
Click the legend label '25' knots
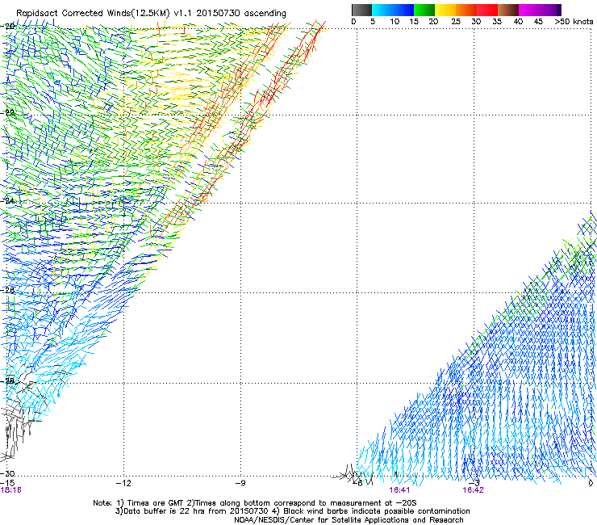(x=455, y=22)
